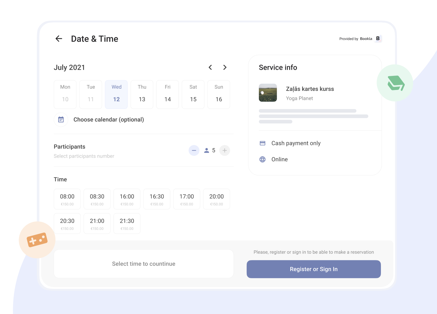Screen dimensions: 437x314
Task: Show previous week with left chevron
Action: click(210, 67)
